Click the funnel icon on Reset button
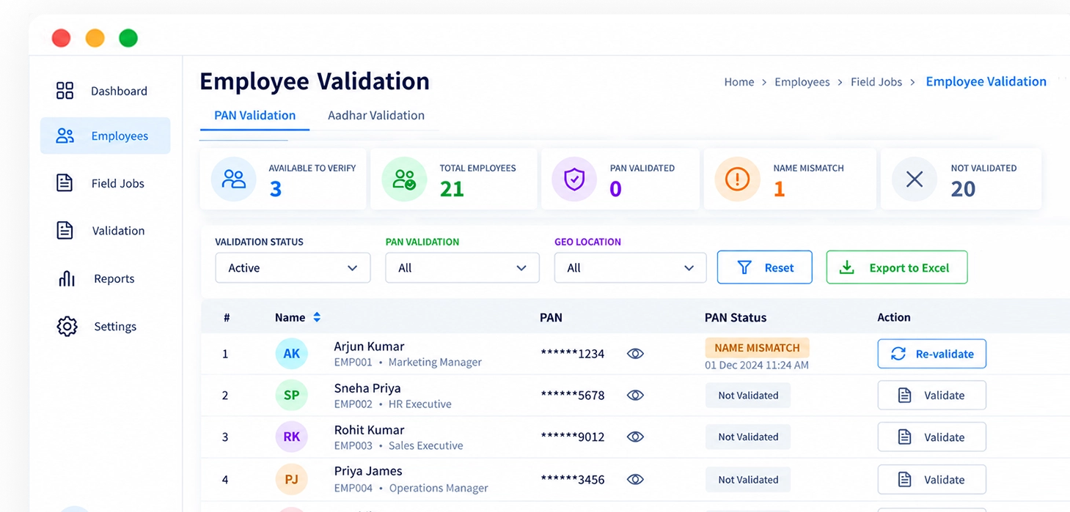Screen dimensions: 1070x512 click(x=744, y=267)
